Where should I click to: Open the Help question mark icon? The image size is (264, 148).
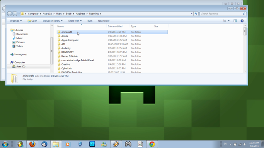[242, 21]
